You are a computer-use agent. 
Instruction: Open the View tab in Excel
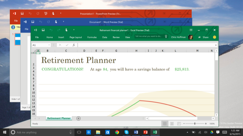(127, 37)
